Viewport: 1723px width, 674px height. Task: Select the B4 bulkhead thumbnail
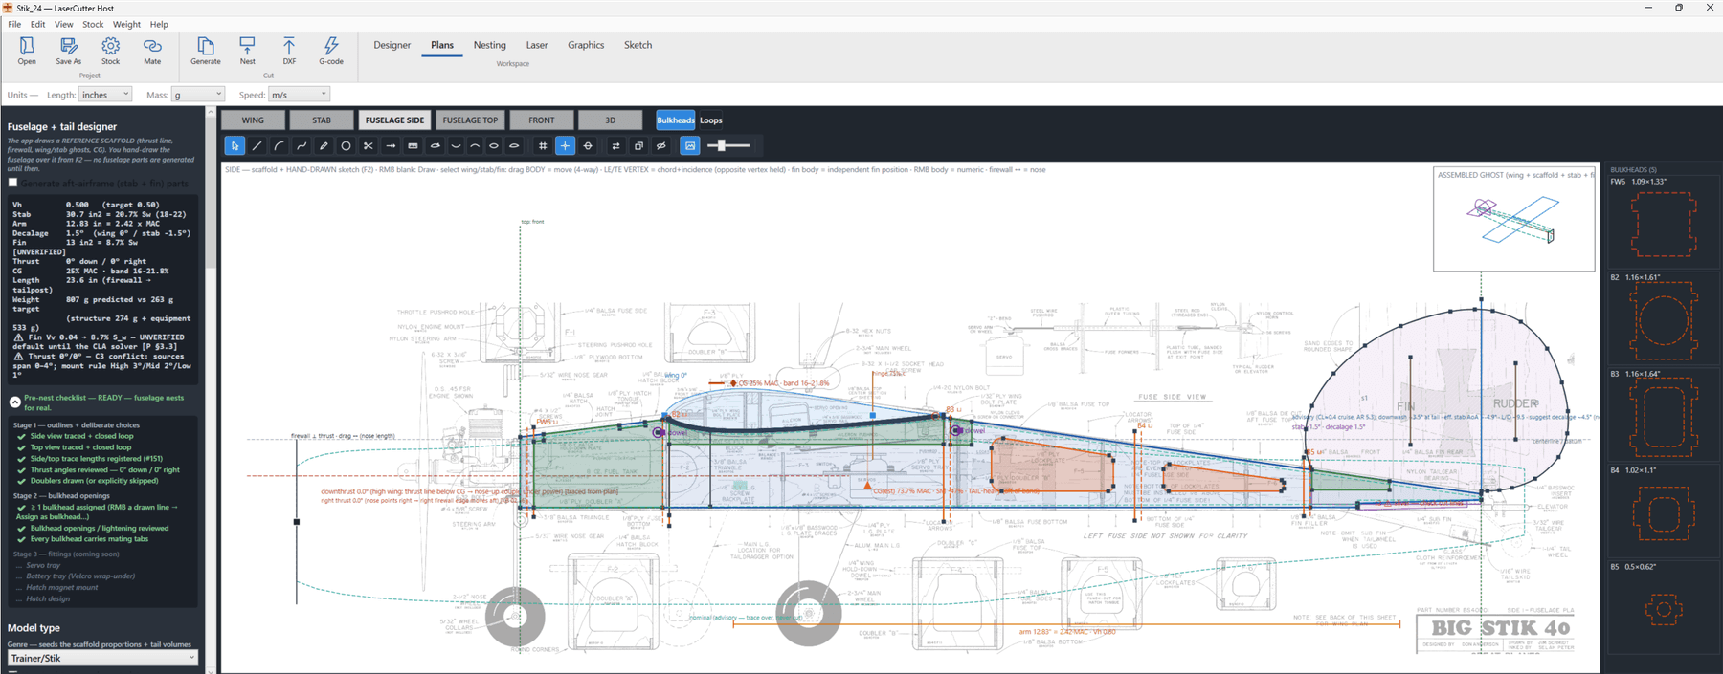[x=1665, y=512]
